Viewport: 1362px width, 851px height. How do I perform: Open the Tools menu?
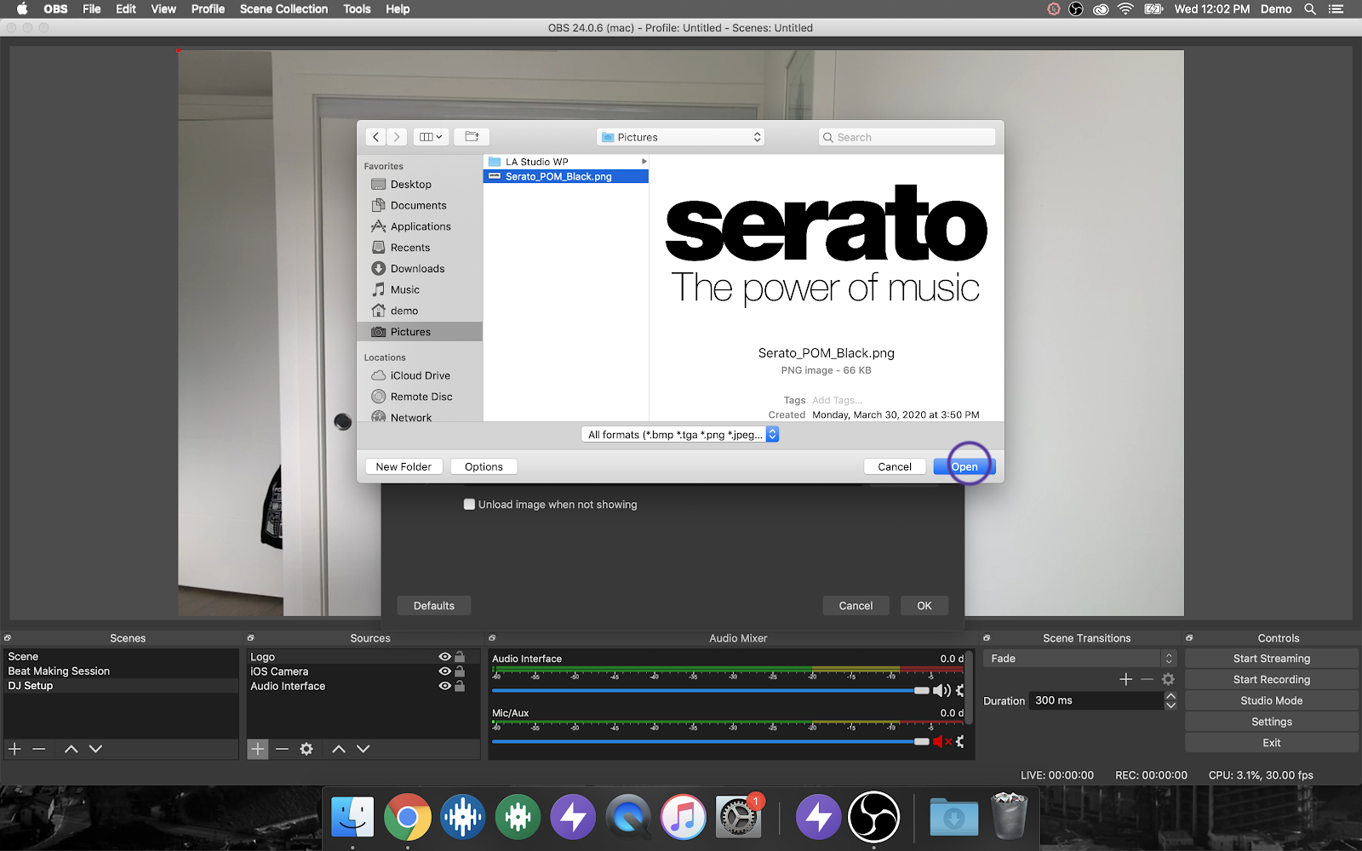click(357, 9)
